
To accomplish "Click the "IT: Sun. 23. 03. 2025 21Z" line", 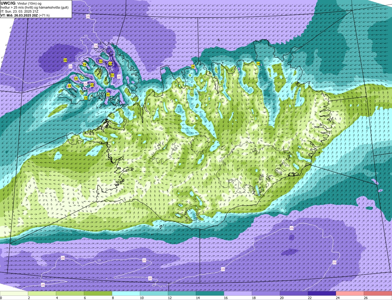I will [x=20, y=11].
